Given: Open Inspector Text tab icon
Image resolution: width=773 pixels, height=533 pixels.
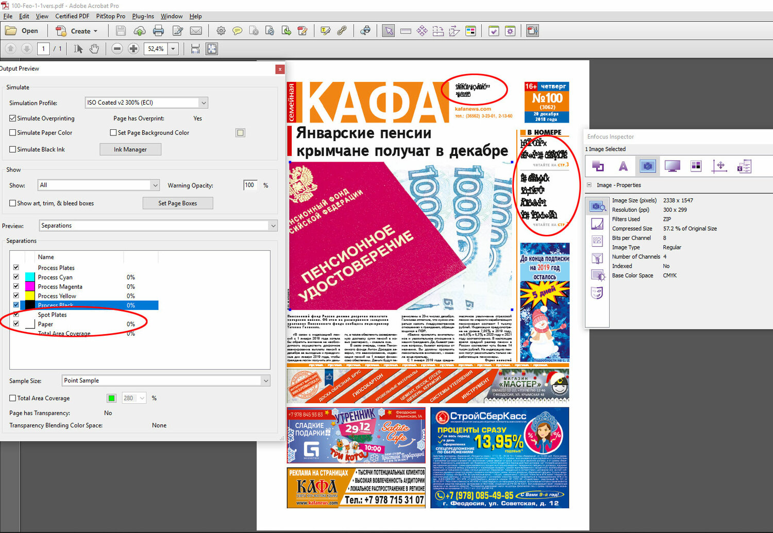Looking at the screenshot, I should pyautogui.click(x=623, y=166).
